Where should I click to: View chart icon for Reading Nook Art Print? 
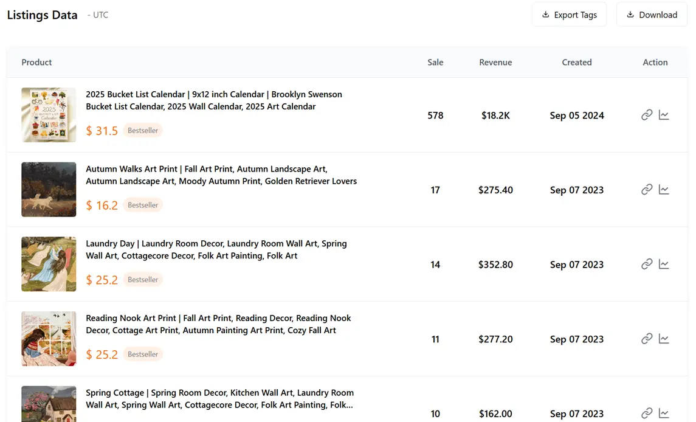pos(664,339)
